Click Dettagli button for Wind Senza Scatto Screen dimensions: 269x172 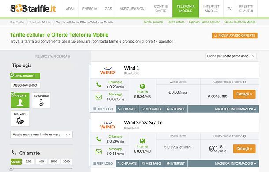tap(244, 149)
